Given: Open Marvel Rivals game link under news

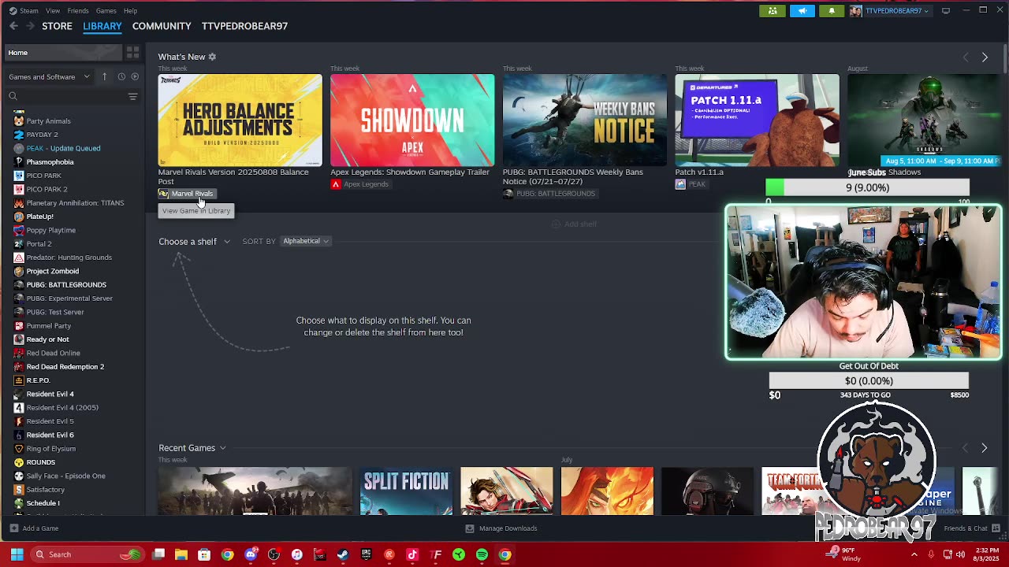Looking at the screenshot, I should point(186,194).
